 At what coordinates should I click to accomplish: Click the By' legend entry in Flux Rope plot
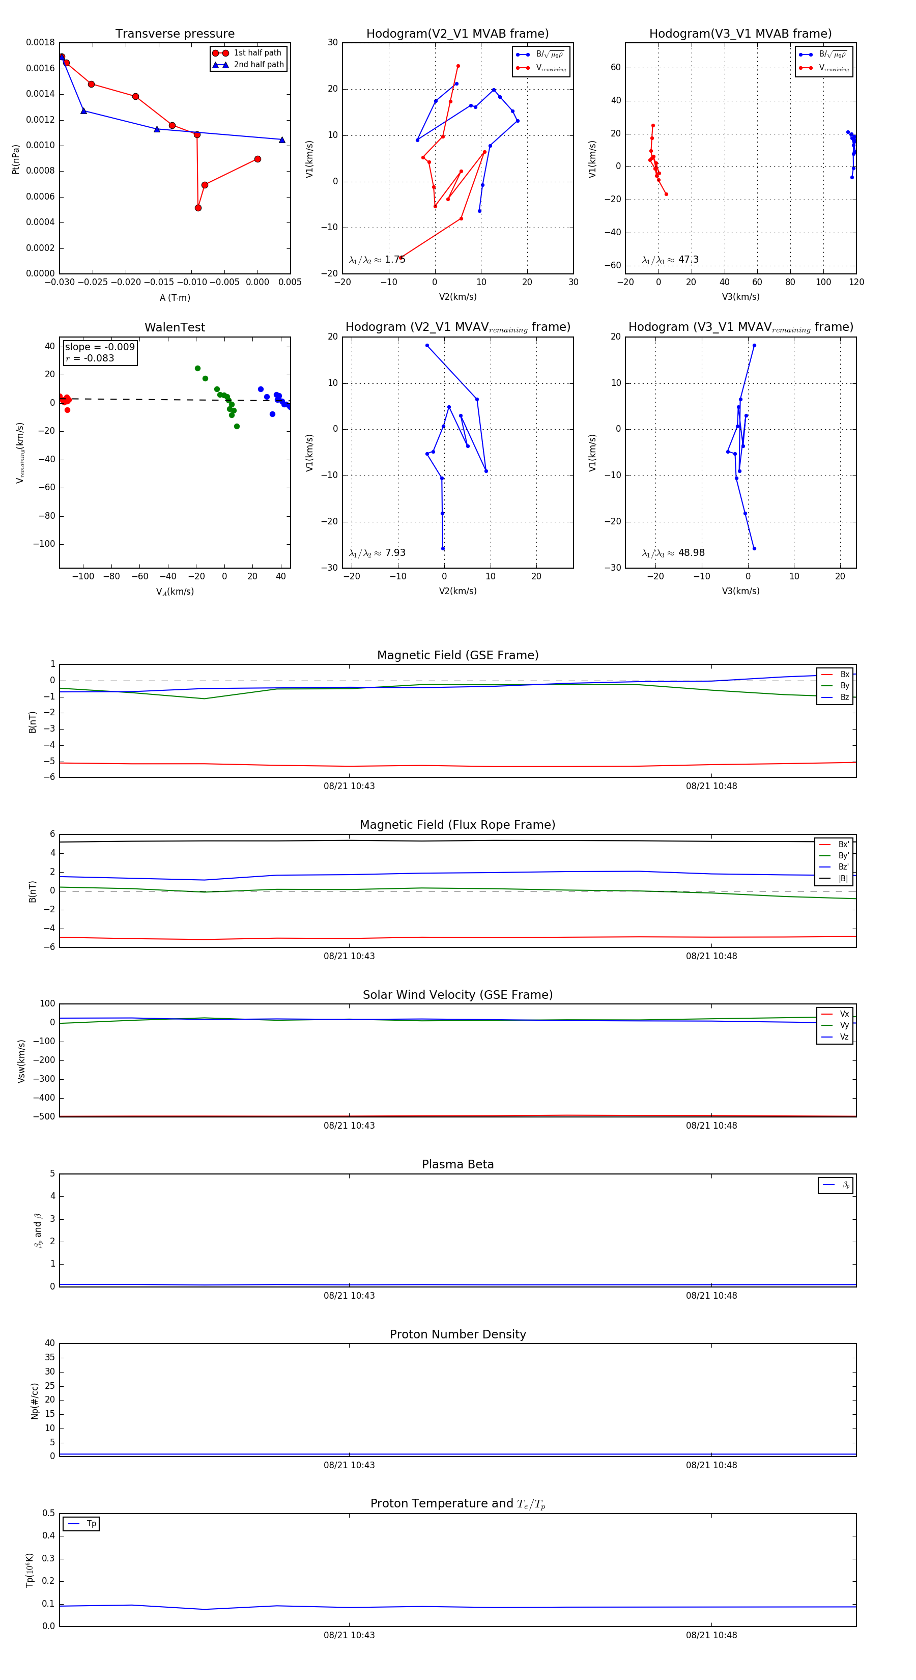click(x=834, y=856)
